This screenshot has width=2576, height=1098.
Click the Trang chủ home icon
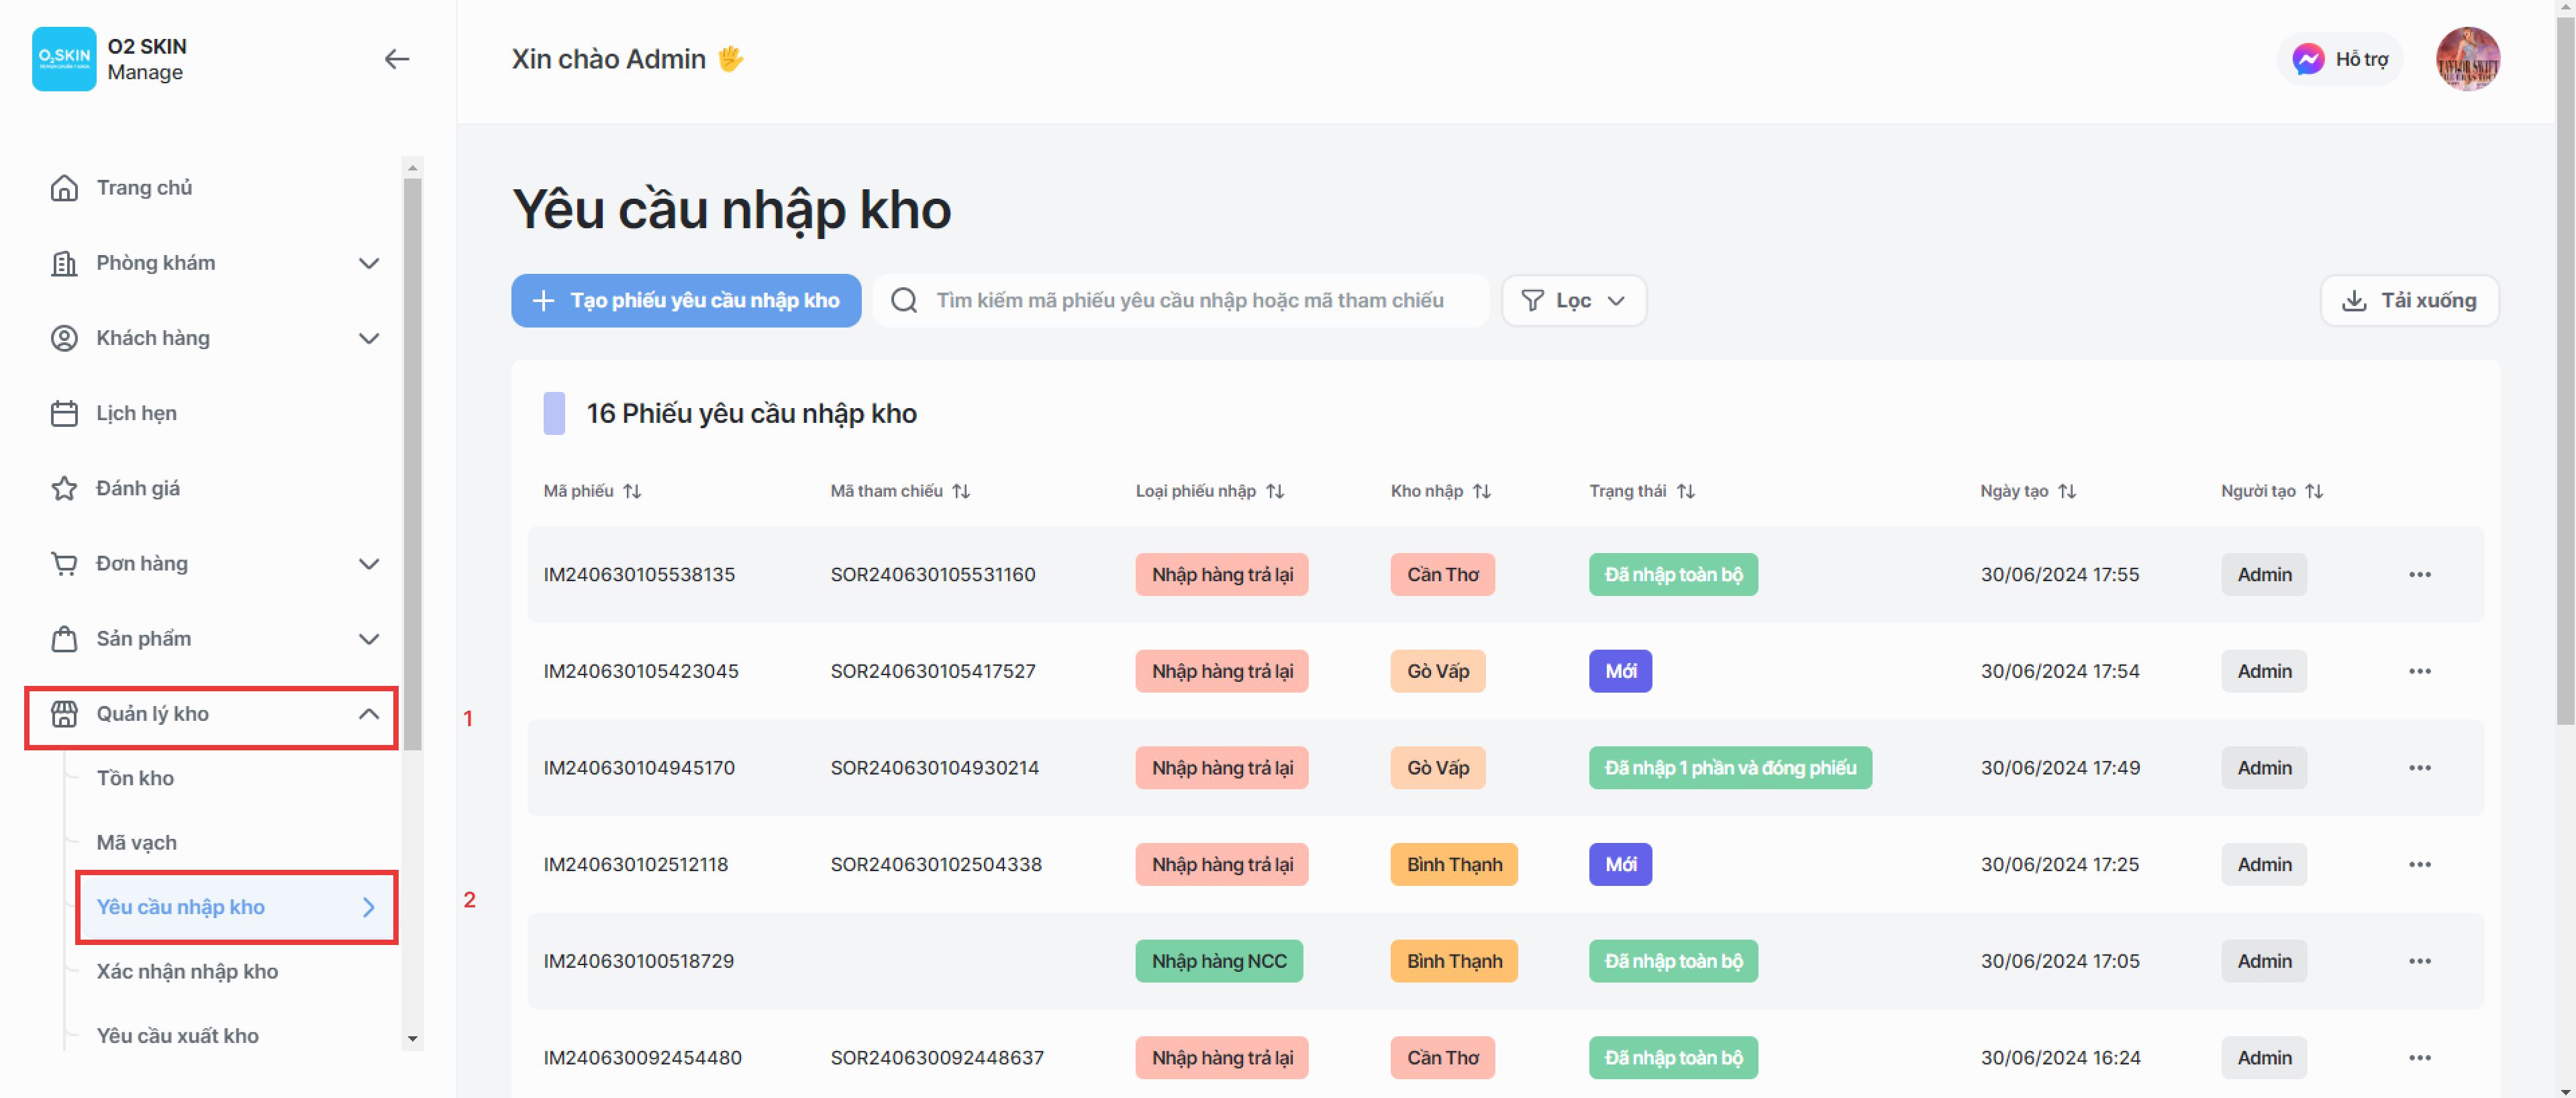(64, 188)
